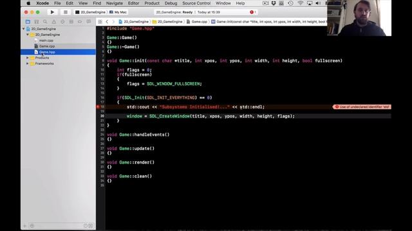Screen dimensions: 412x231
Task: Click the Game::render() definition
Action: 131,162
